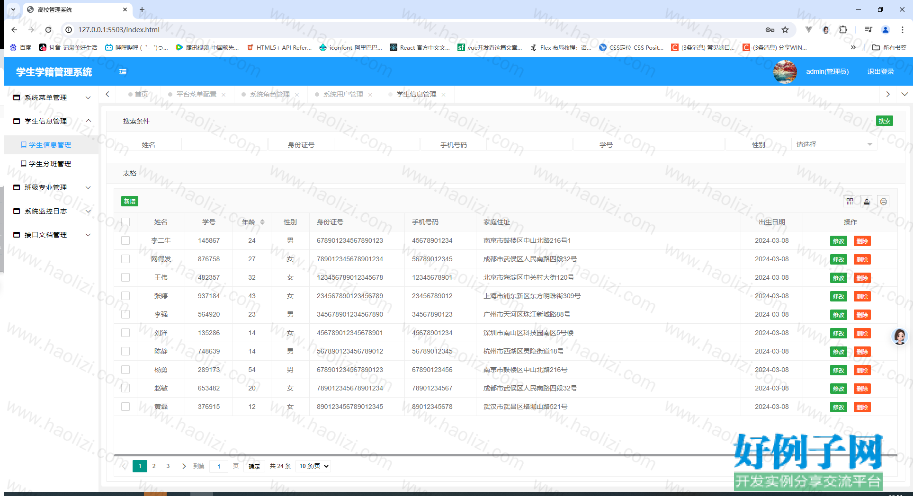Open Chrome three-dot menu

[x=903, y=30]
